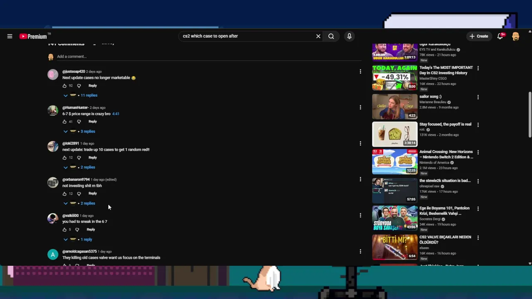532x299 pixels.
Task: Open action menu for @loki2891 comment
Action: pyautogui.click(x=360, y=143)
